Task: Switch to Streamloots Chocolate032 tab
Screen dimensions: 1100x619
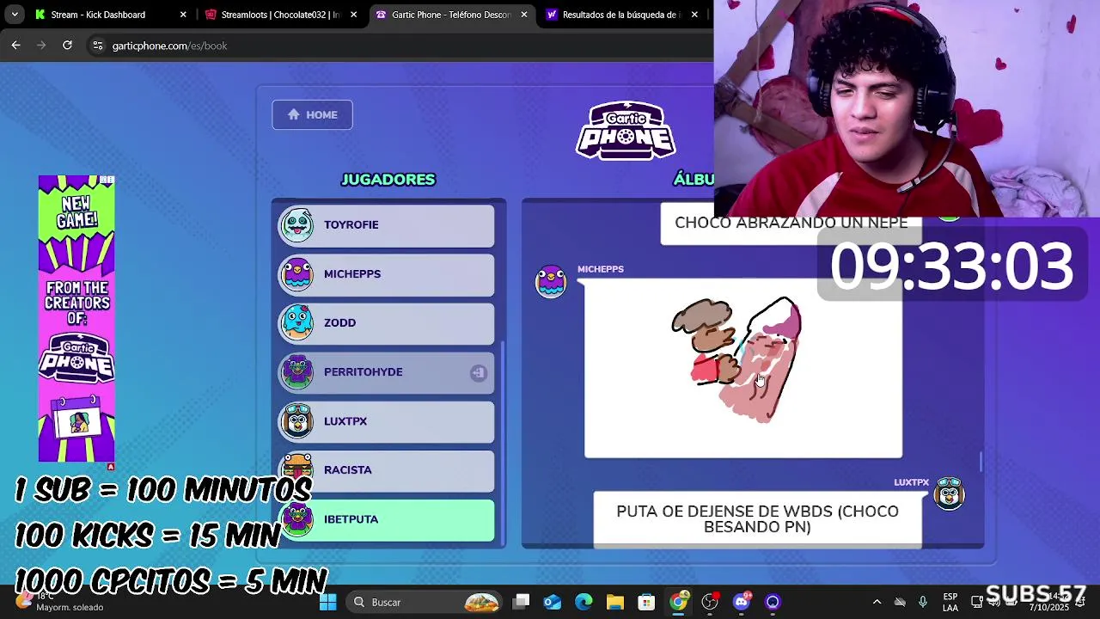Action: pyautogui.click(x=280, y=15)
